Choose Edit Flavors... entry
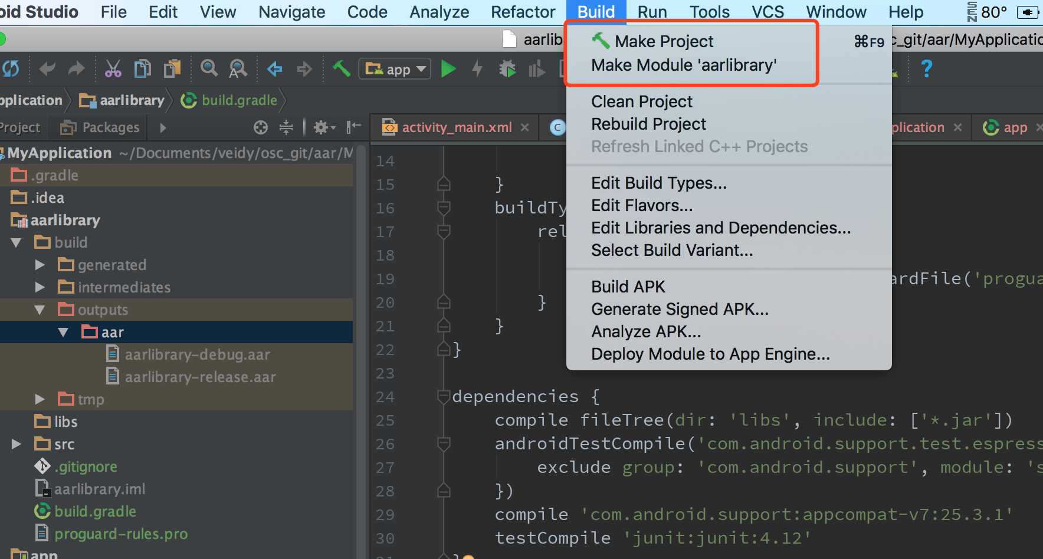 point(729,205)
